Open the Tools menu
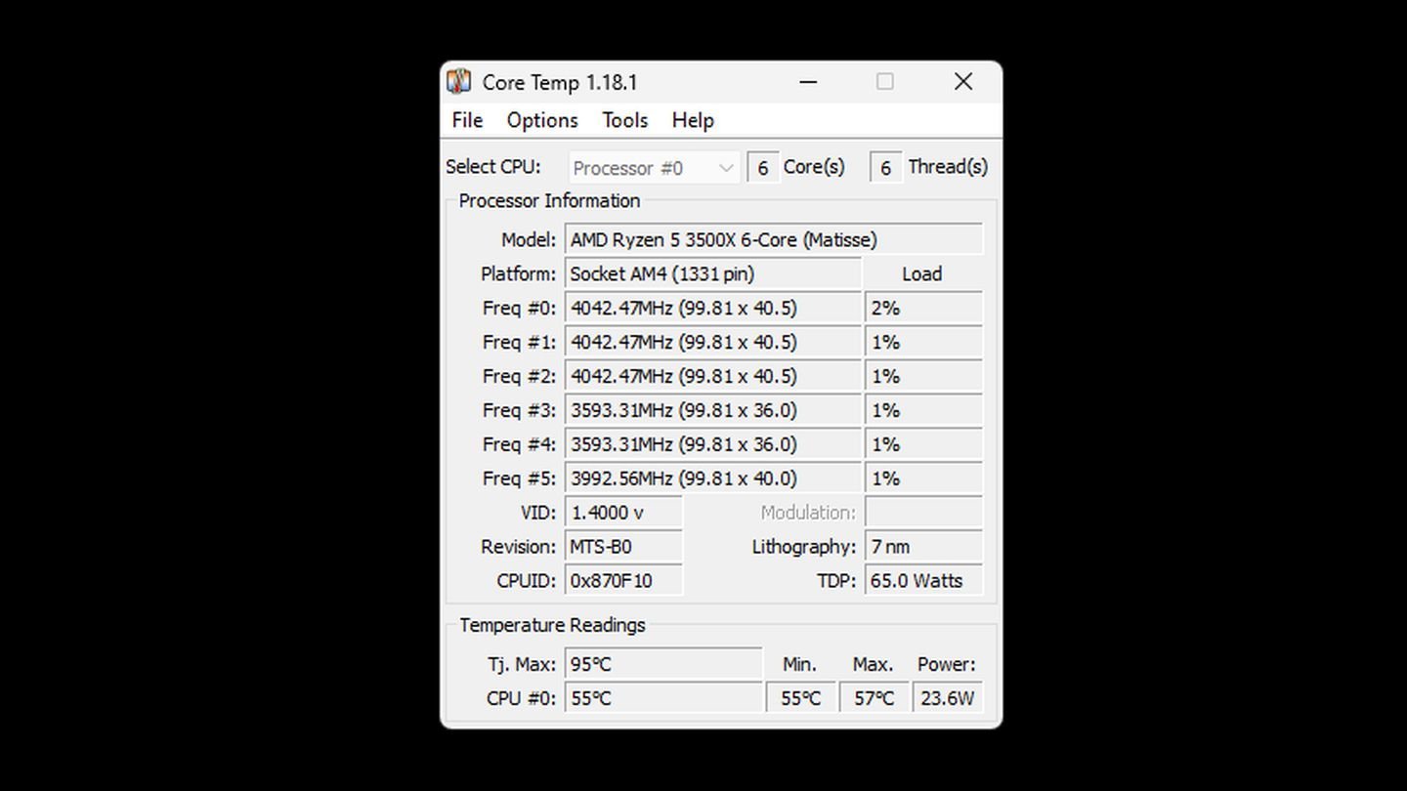The width and height of the screenshot is (1407, 791). tap(624, 120)
